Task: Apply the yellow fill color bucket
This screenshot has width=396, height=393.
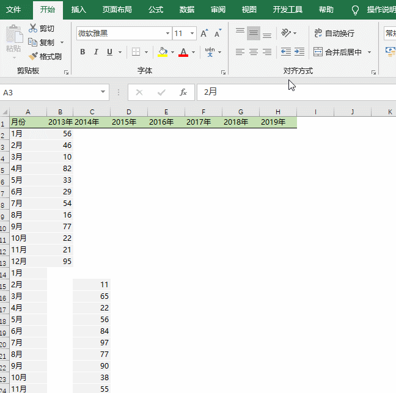Action: (162, 52)
